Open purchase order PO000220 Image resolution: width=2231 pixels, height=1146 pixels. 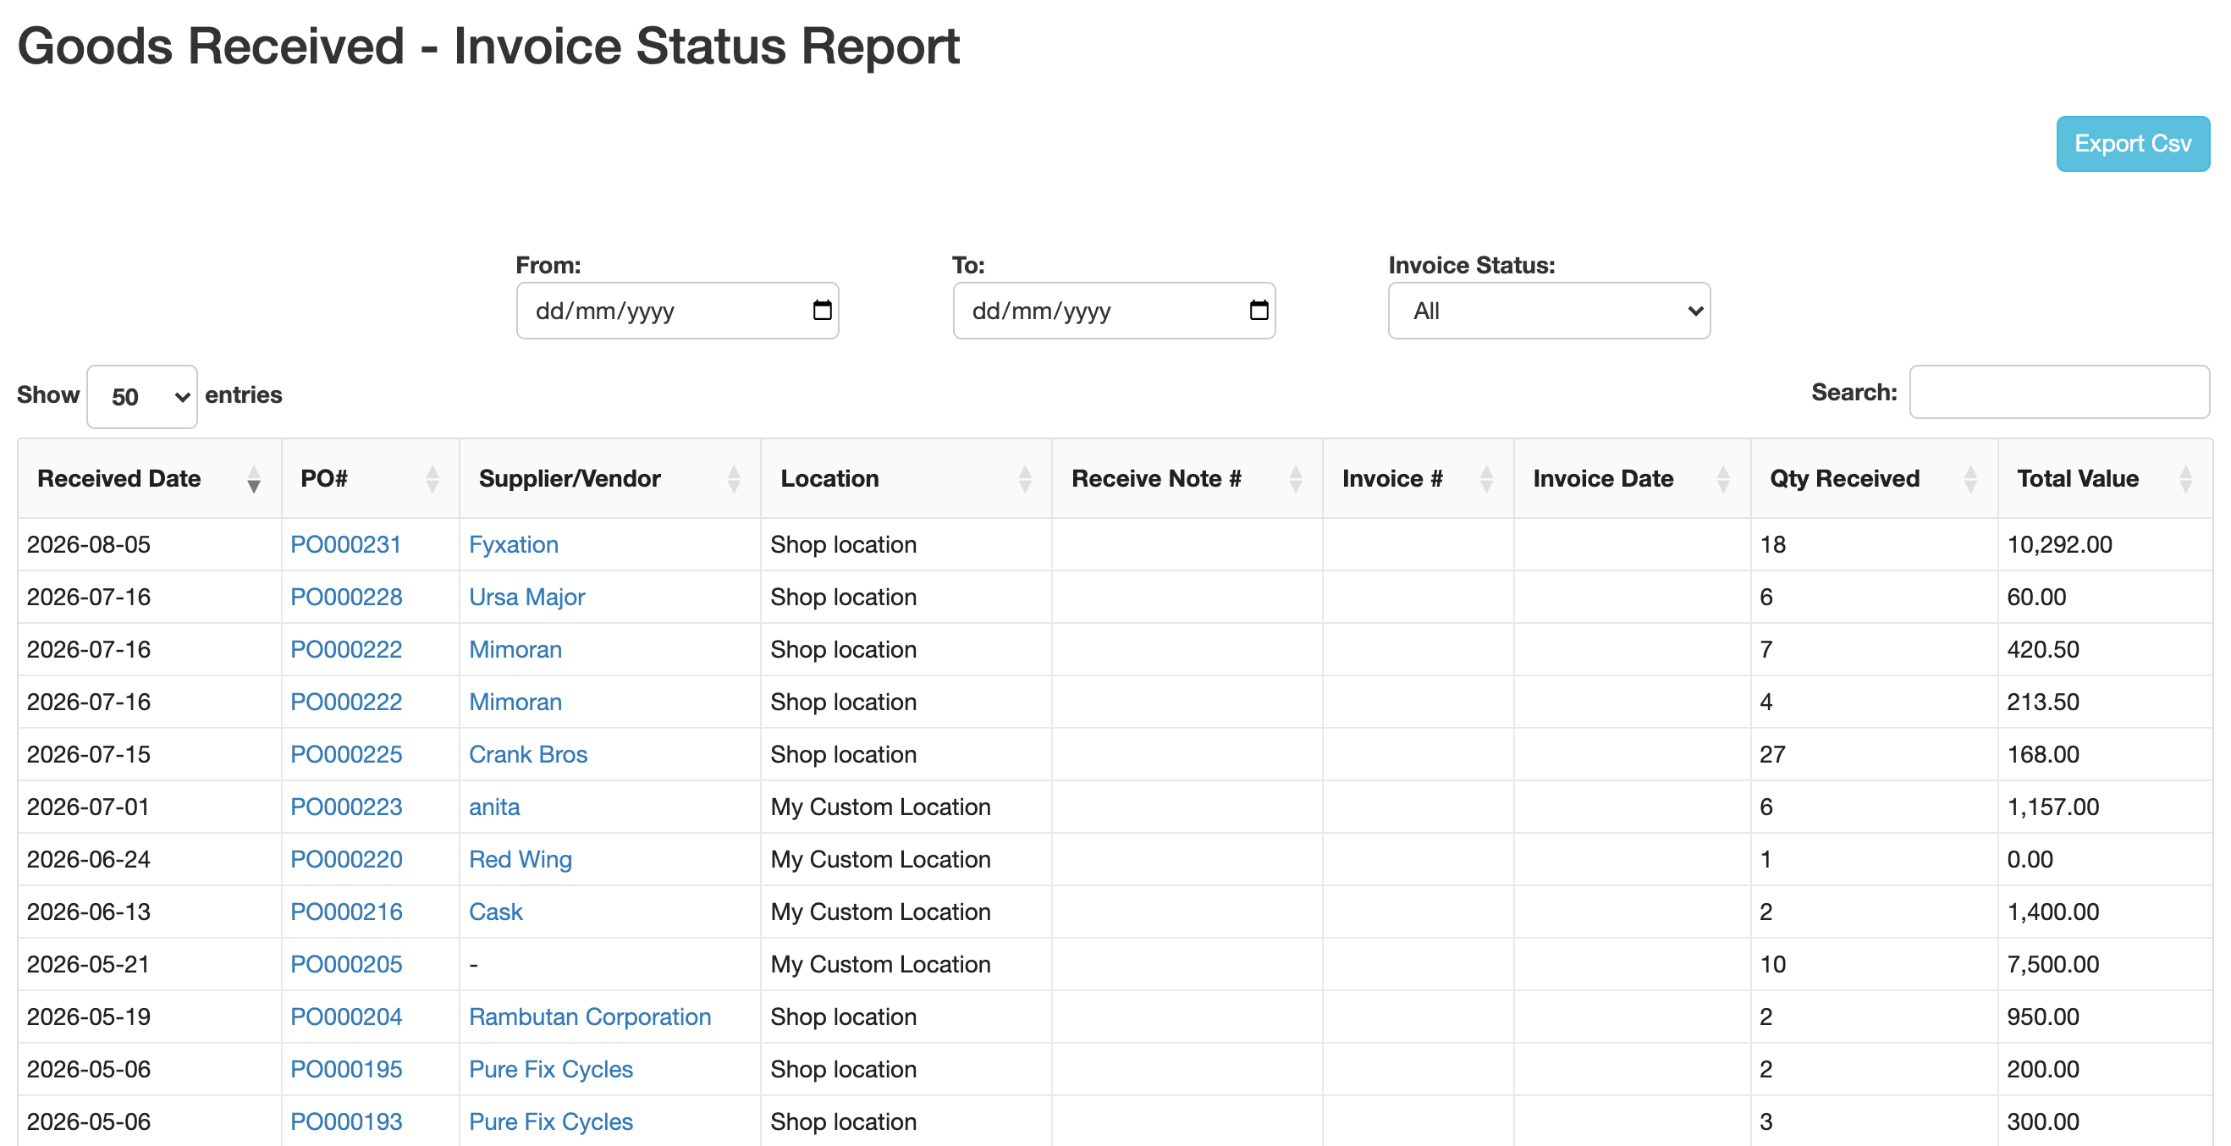(x=346, y=860)
